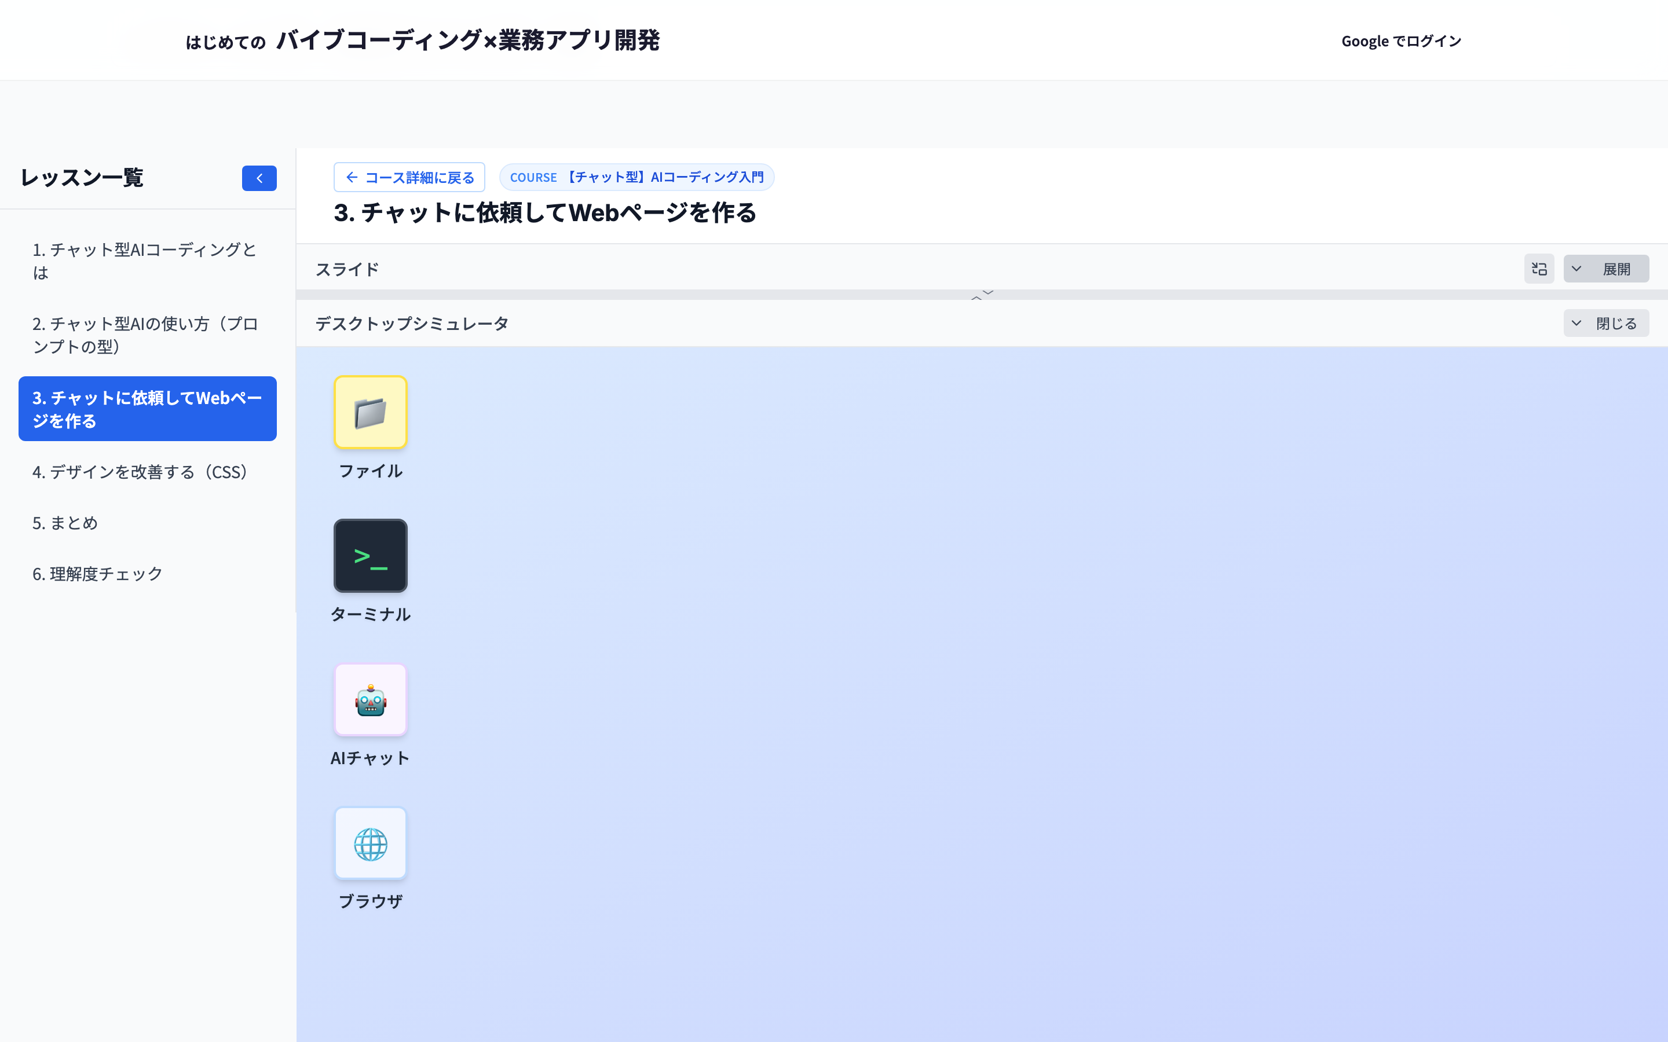Open lesson 1 チャット型AIコーディングとは
The height and width of the screenshot is (1042, 1668).
148,261
